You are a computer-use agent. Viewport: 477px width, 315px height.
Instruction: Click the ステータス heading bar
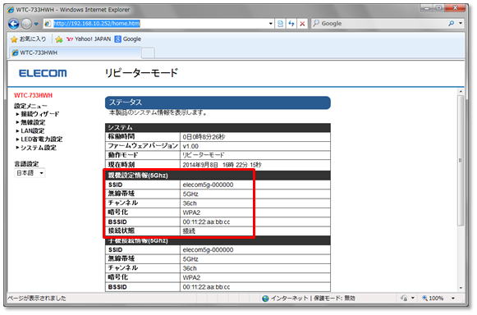218,103
